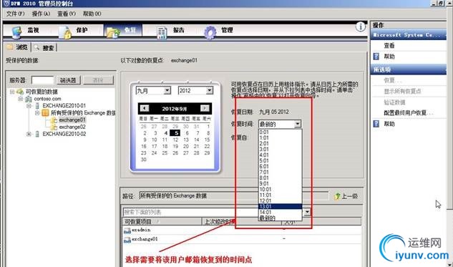Screen dimensions: 453x267
Task: Click the contoso.com domain icon
Action: (x=29, y=99)
